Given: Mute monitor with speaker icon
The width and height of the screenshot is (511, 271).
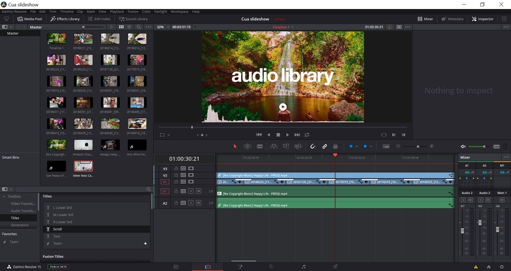Looking at the screenshot, I should tap(463, 147).
